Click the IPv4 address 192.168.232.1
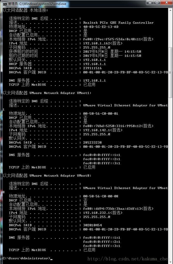This screenshot has width=173, height=264. pos(97,213)
